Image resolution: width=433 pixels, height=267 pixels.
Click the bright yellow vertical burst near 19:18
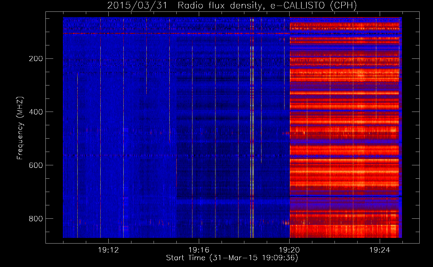[x=253, y=128]
